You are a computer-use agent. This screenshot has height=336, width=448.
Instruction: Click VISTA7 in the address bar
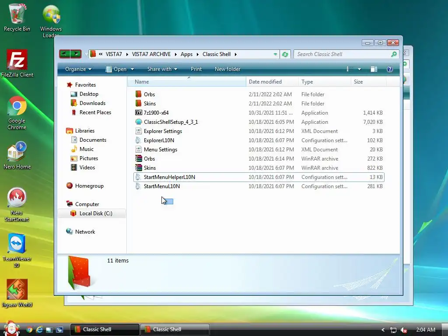click(114, 54)
